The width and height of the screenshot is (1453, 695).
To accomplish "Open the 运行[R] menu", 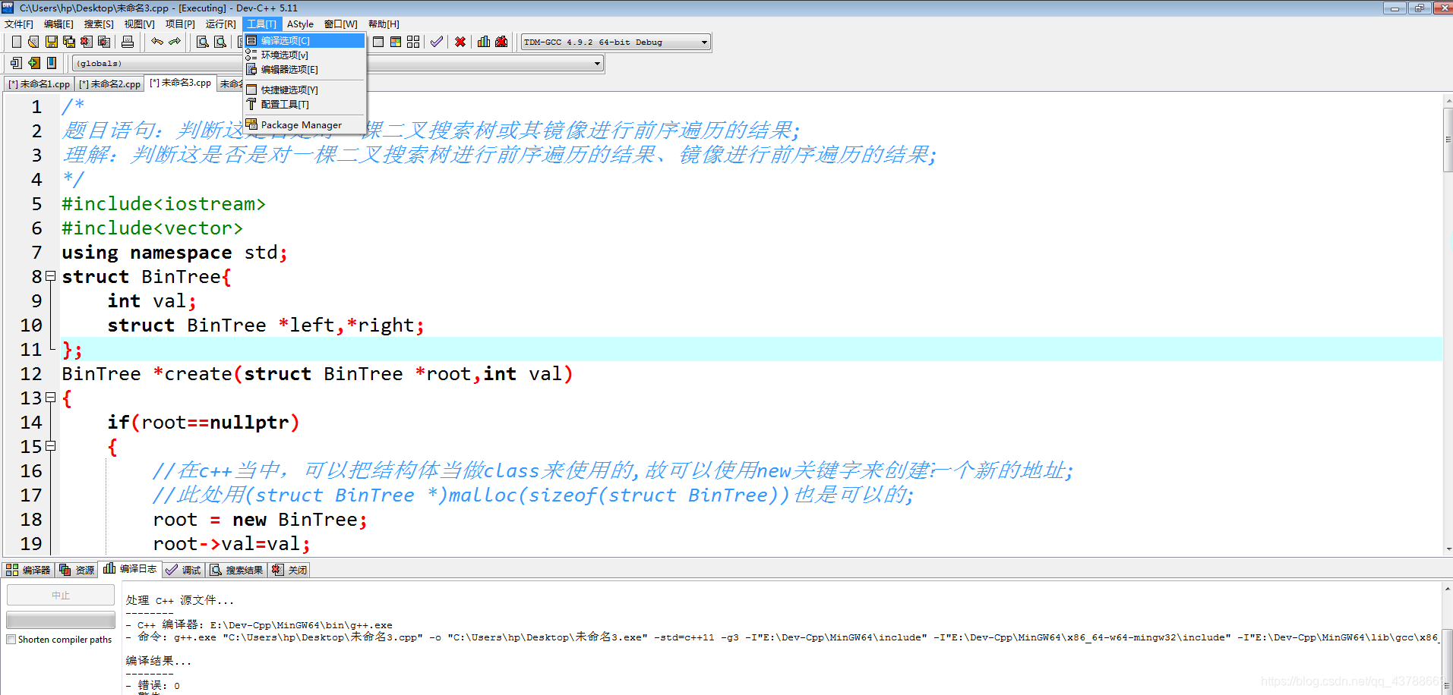I will click(x=220, y=24).
